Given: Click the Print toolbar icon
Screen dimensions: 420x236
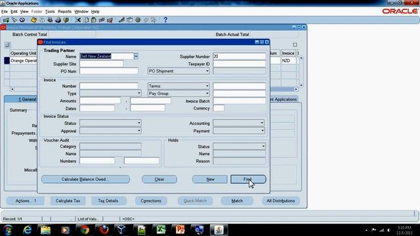Looking at the screenshot, I should point(58,20).
